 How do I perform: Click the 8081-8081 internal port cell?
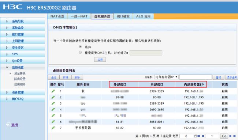tap(157, 122)
